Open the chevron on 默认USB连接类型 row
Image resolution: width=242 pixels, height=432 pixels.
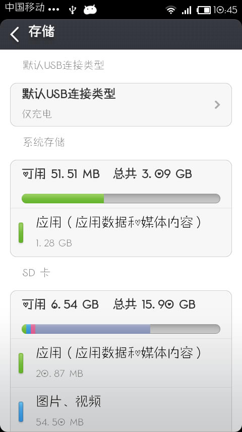point(217,105)
